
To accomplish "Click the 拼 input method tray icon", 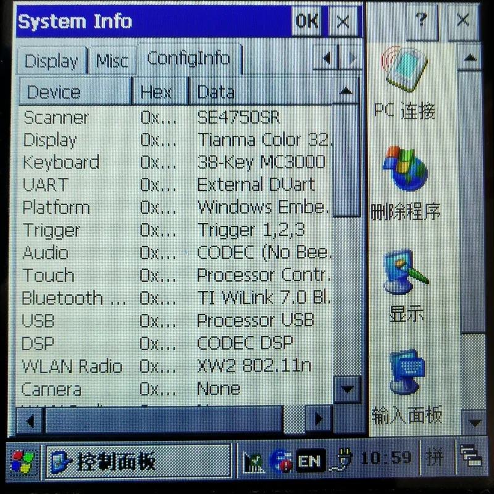I will point(435,458).
